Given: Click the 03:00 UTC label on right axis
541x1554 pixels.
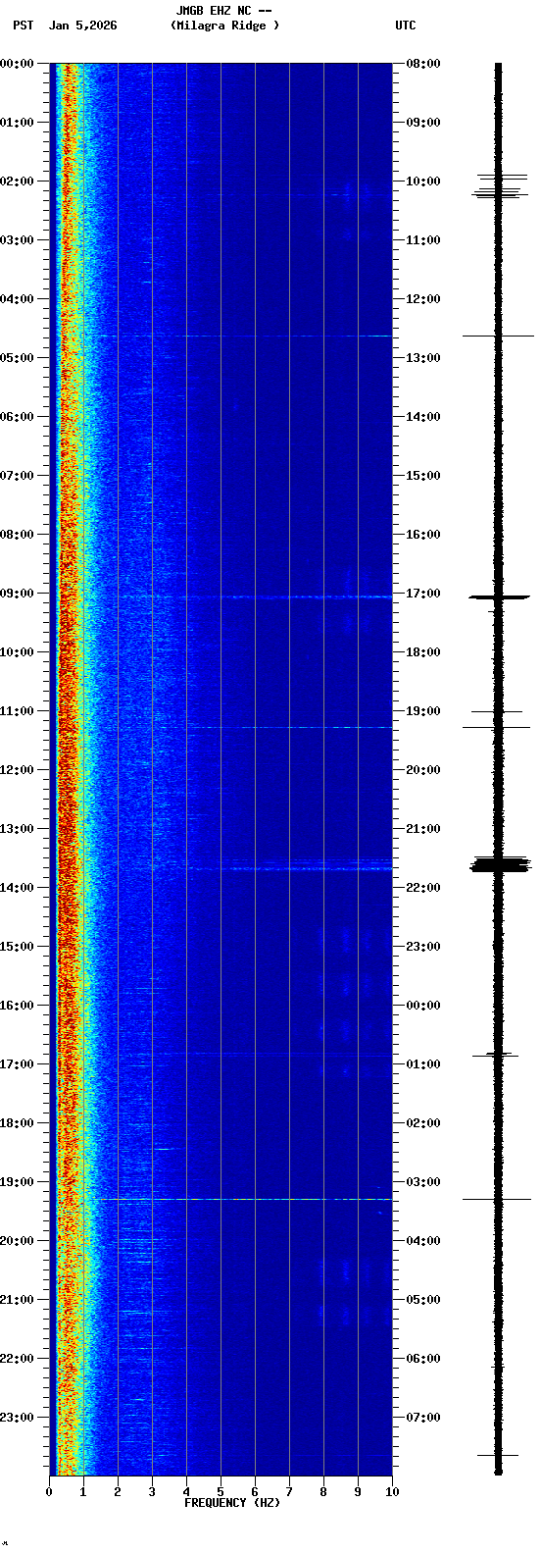Looking at the screenshot, I should pyautogui.click(x=422, y=1182).
